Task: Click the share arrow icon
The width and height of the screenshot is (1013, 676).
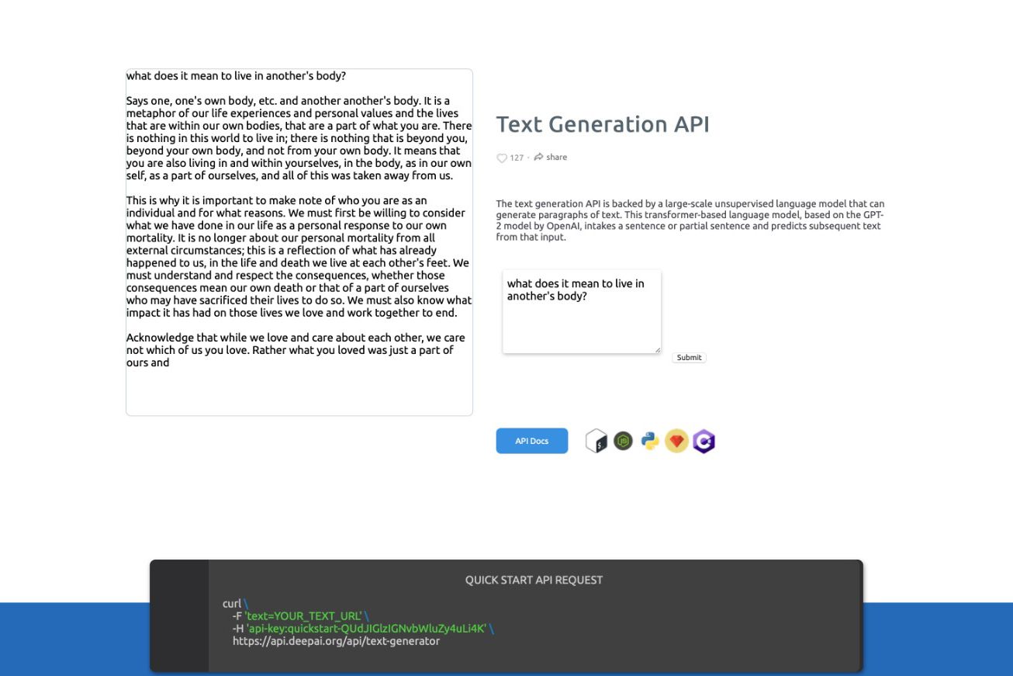Action: (538, 157)
